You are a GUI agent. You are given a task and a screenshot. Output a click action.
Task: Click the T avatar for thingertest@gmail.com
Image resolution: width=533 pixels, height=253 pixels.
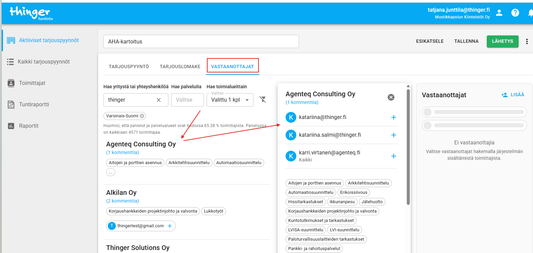(x=112, y=226)
